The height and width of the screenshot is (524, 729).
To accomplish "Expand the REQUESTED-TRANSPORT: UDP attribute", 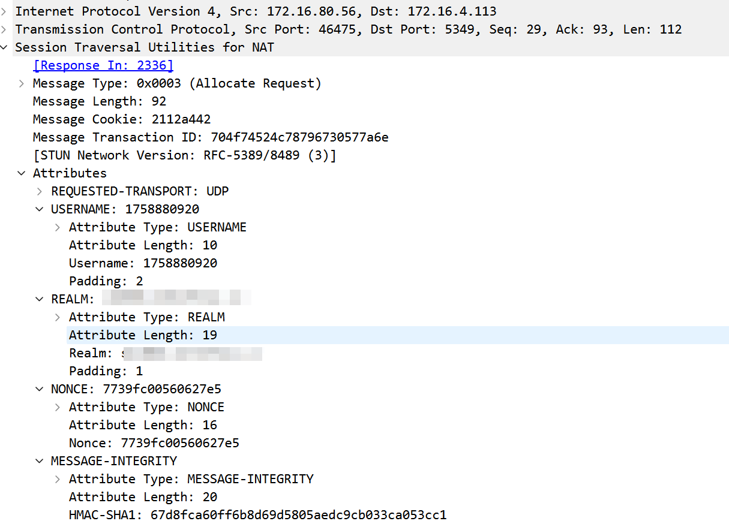I will [40, 191].
